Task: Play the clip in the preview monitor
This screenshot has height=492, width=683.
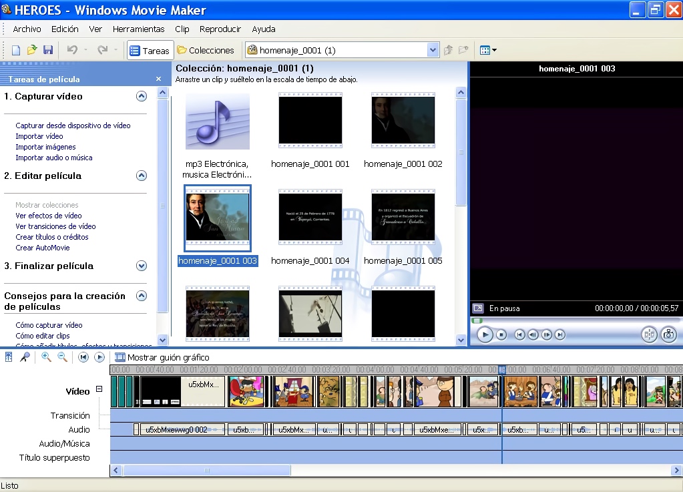Action: (x=485, y=335)
